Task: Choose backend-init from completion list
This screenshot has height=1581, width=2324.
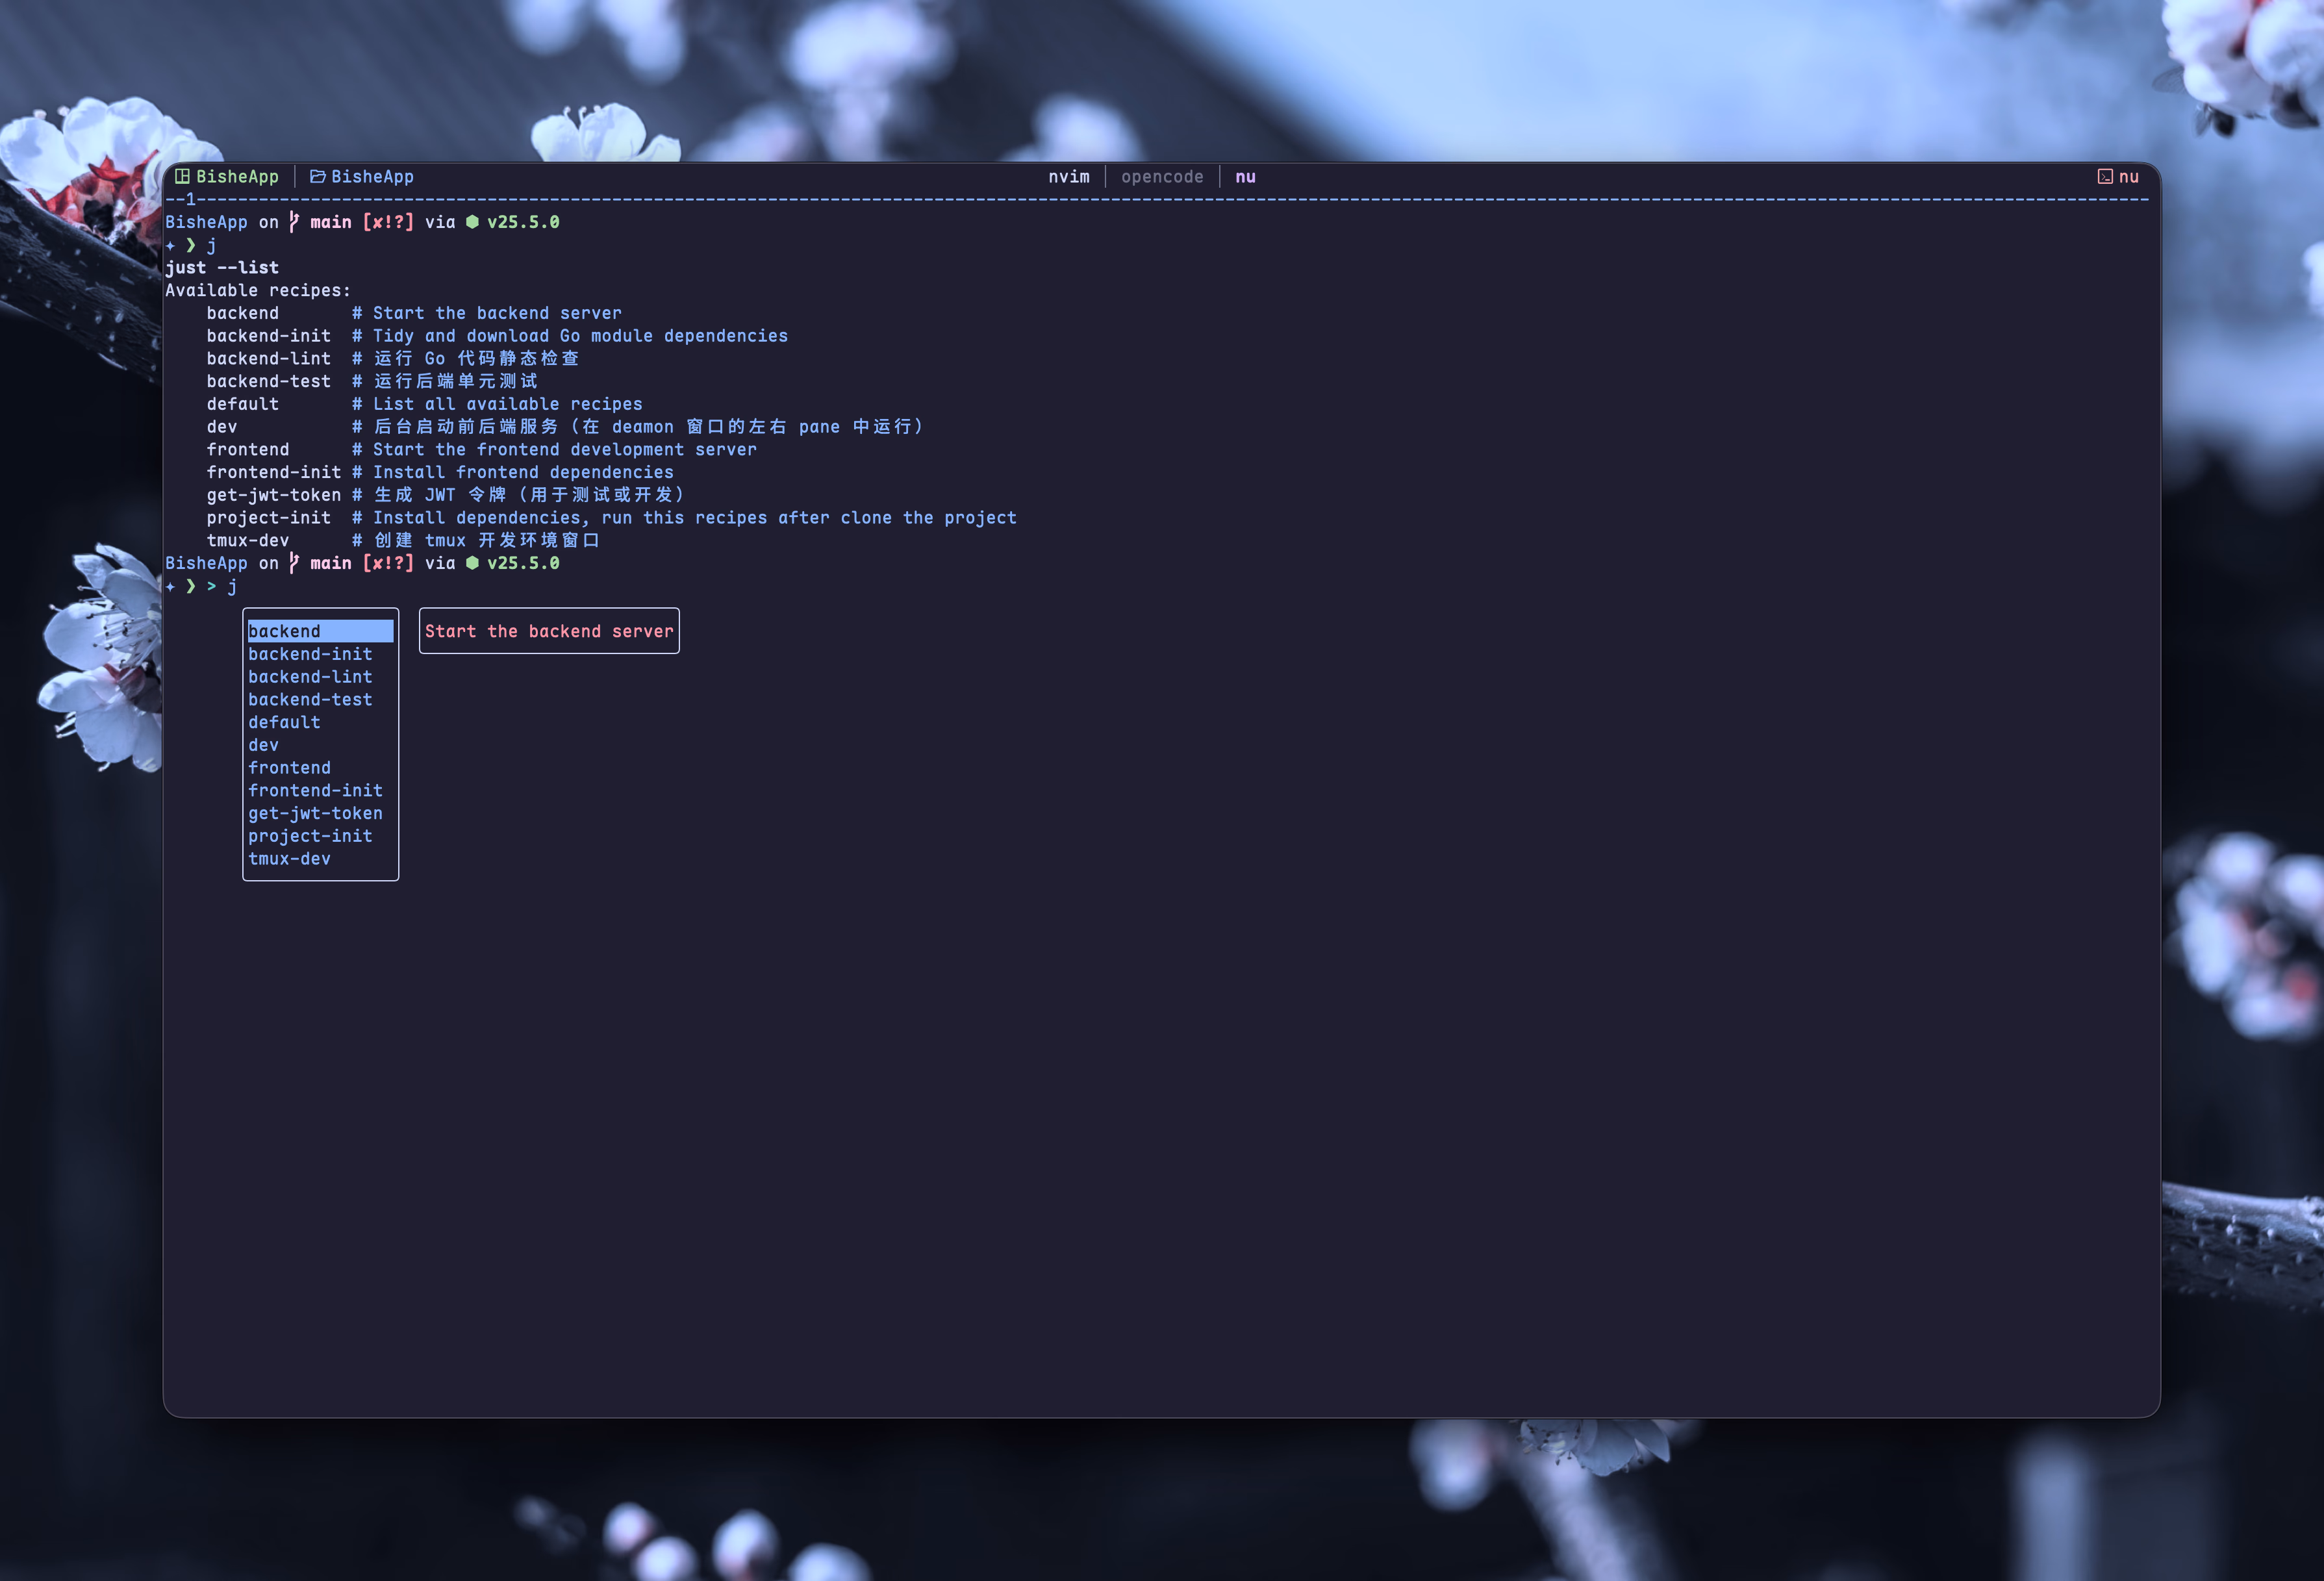Action: coord(310,654)
